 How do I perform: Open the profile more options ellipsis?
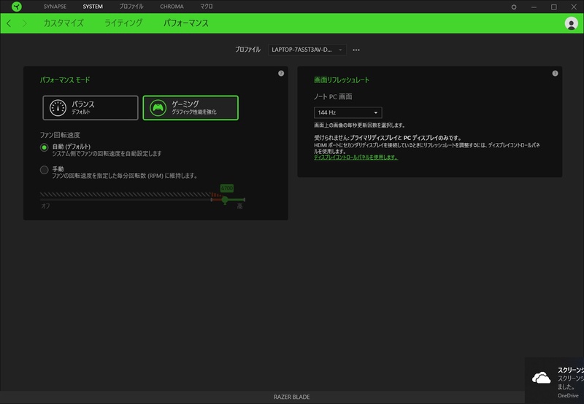356,50
